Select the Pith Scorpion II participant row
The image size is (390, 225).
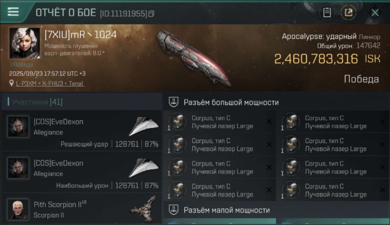[x=82, y=209]
